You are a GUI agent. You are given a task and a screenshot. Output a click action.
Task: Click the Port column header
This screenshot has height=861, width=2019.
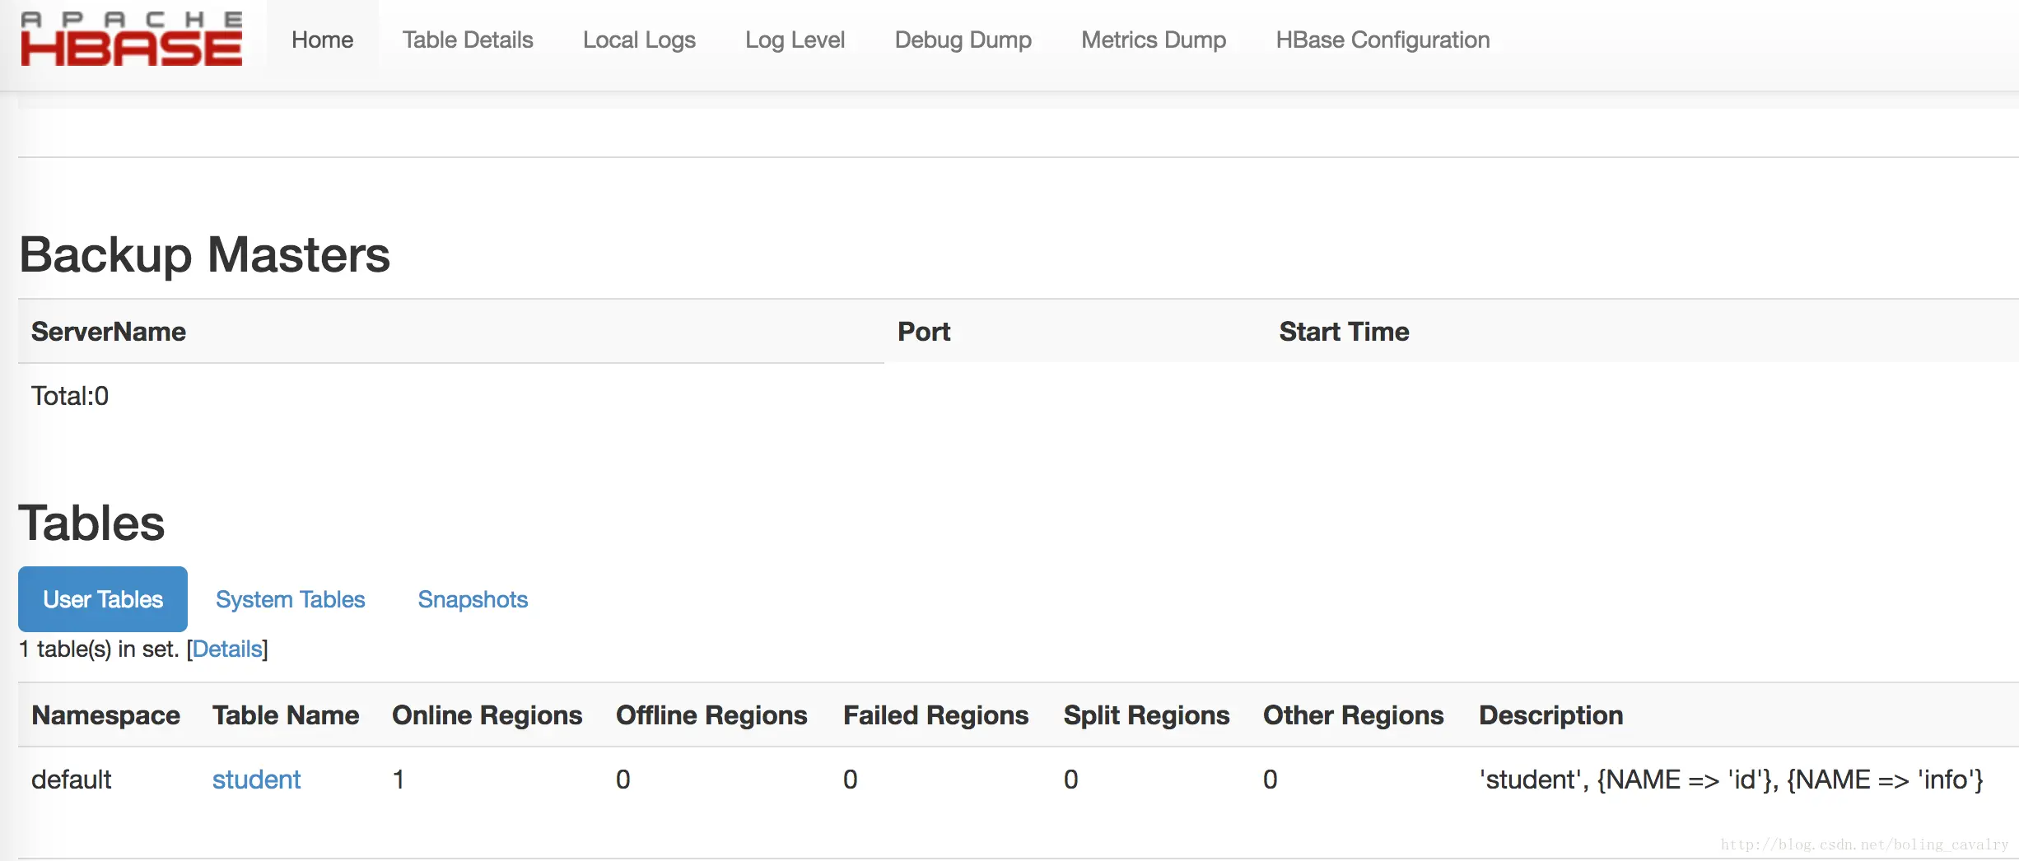tap(923, 332)
